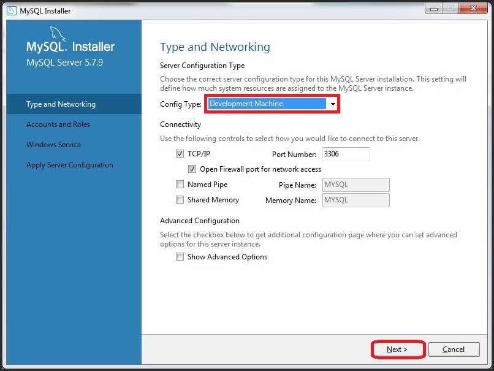Click the Memory Name label
The height and width of the screenshot is (371, 494).
click(x=291, y=200)
